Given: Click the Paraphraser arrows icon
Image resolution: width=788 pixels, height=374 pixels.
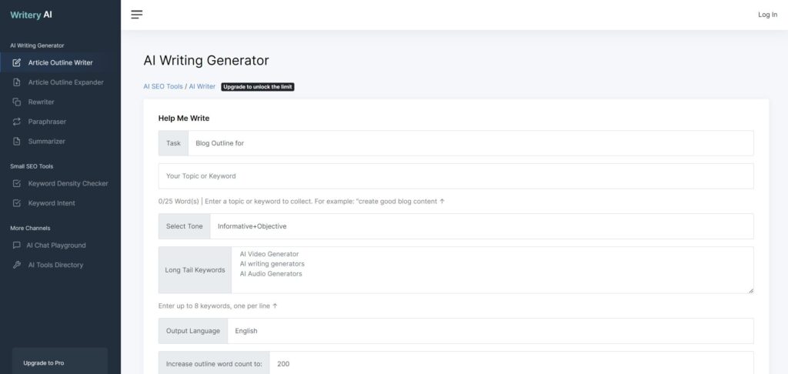Looking at the screenshot, I should point(17,122).
